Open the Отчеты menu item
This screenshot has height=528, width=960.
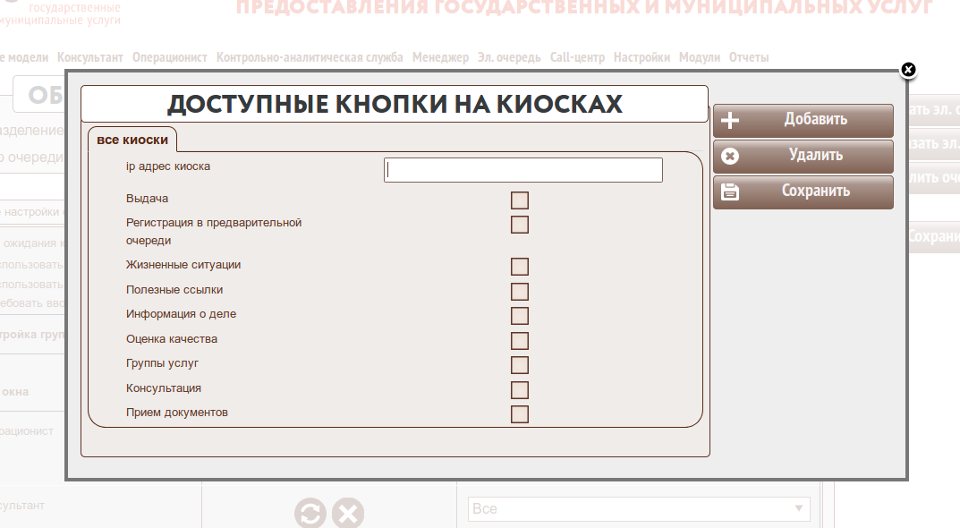tap(749, 57)
